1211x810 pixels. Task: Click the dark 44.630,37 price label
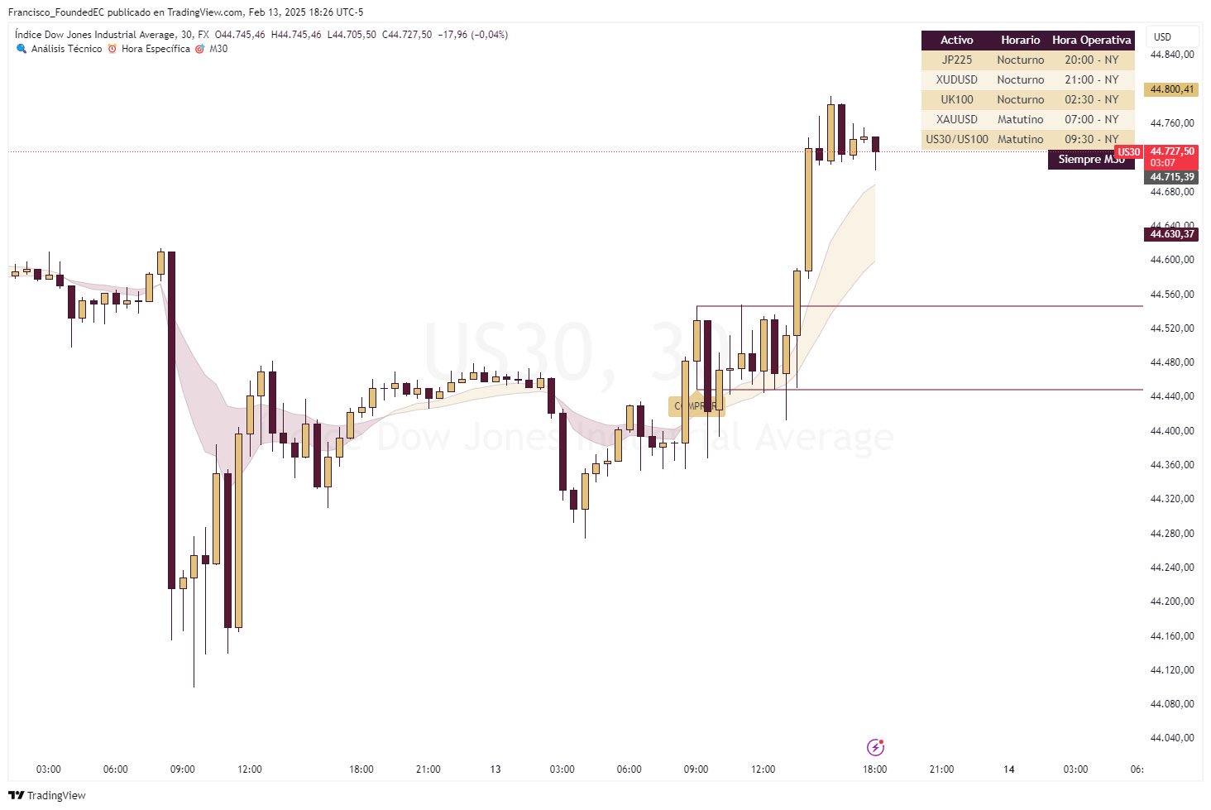tap(1171, 234)
